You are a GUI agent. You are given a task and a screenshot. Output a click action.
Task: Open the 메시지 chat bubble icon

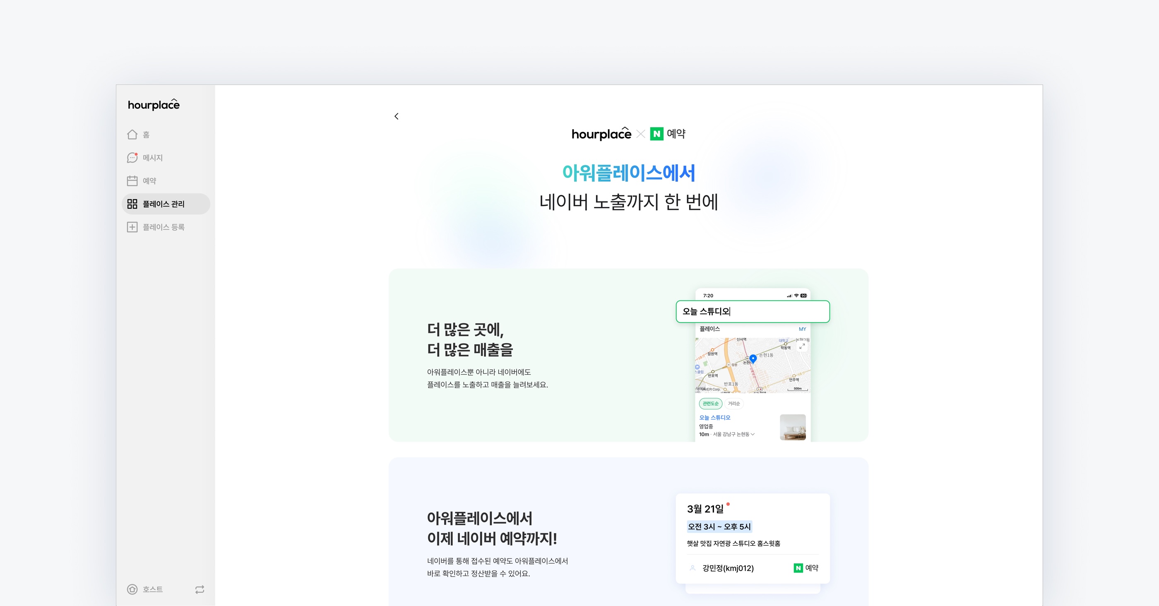click(x=132, y=157)
